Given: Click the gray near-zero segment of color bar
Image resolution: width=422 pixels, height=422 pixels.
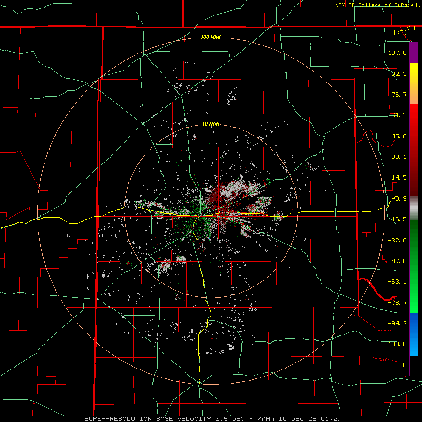Looking at the screenshot, I should (414, 209).
